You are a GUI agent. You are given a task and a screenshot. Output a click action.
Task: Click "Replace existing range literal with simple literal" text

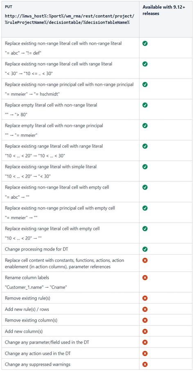point(51,167)
